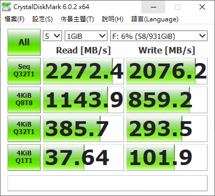Select the 4KiB Q32T1 read result 385.7
Screen dimensions: 215x196
(x=83, y=129)
